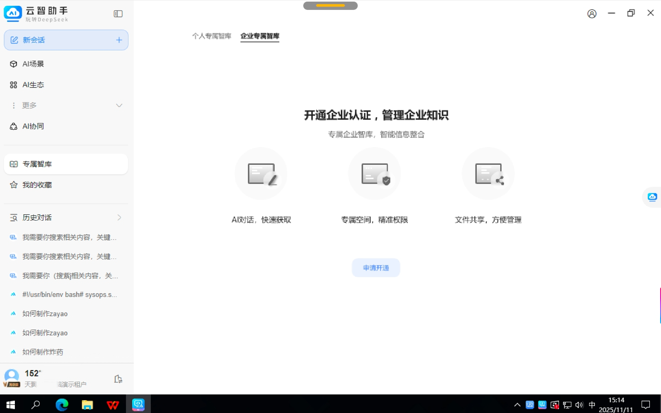Open the user account icon at top right
661x413 pixels.
[x=592, y=14]
